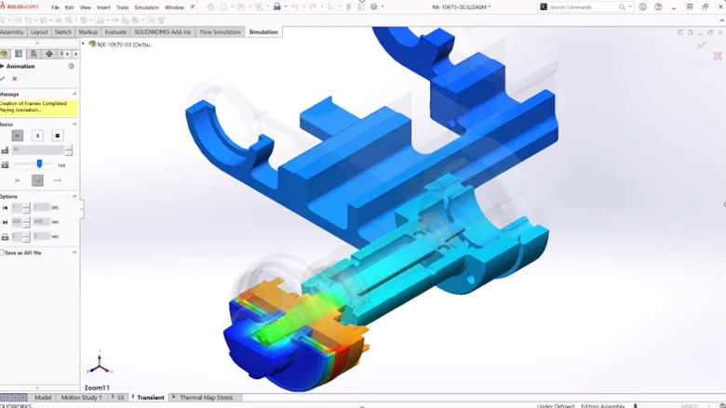This screenshot has height=408, width=726.
Task: Select the Transient study tab
Action: [151, 398]
